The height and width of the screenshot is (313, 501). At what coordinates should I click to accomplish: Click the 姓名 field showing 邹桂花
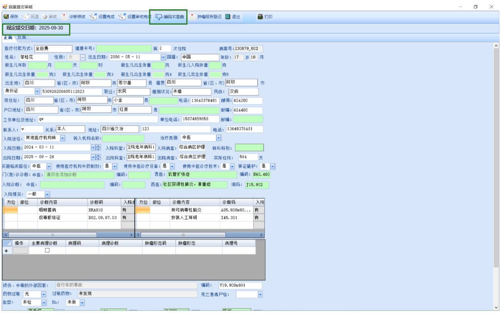[34, 57]
